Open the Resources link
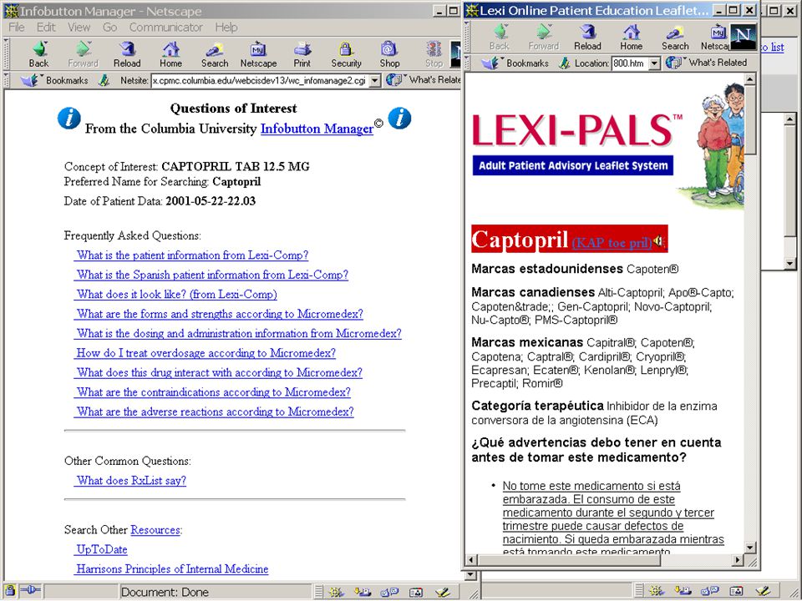802x601 pixels. tap(155, 530)
